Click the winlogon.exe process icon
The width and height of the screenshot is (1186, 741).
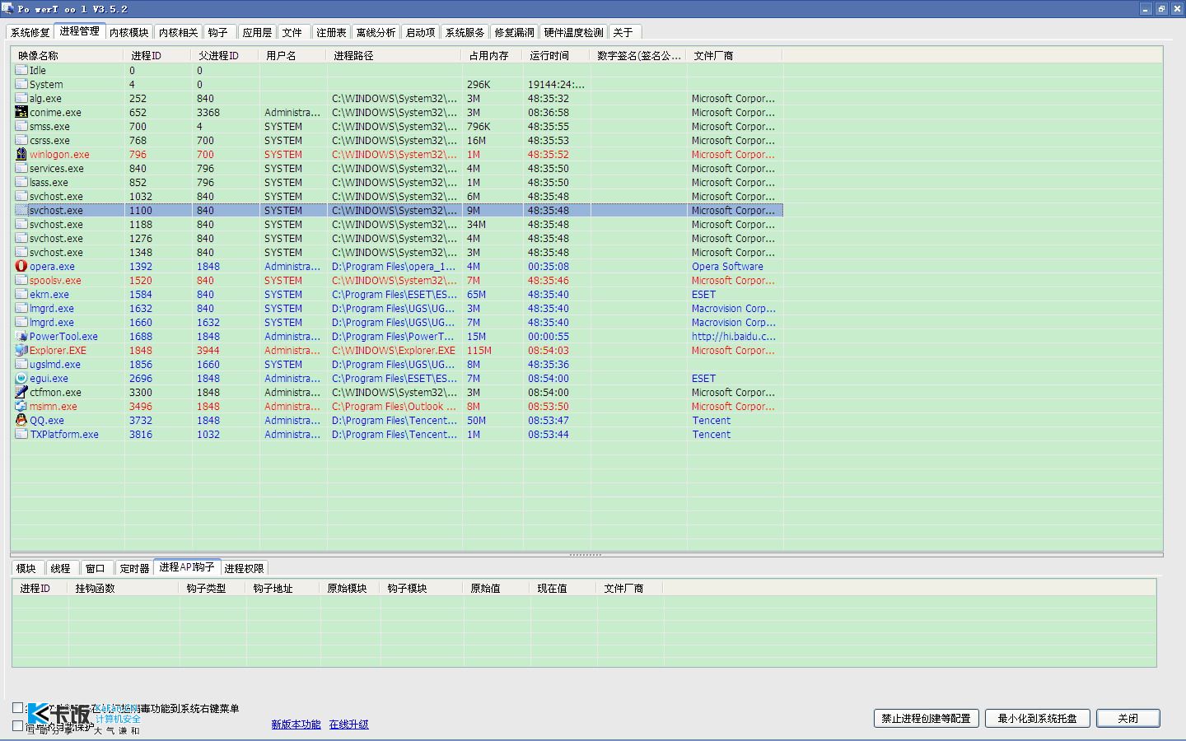(21, 154)
